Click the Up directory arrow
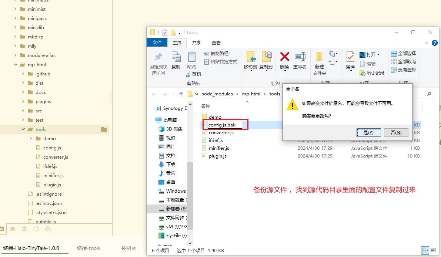The width and height of the screenshot is (441, 257). pos(181,94)
